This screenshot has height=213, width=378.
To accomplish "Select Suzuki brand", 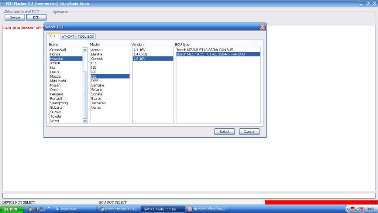I will point(66,112).
